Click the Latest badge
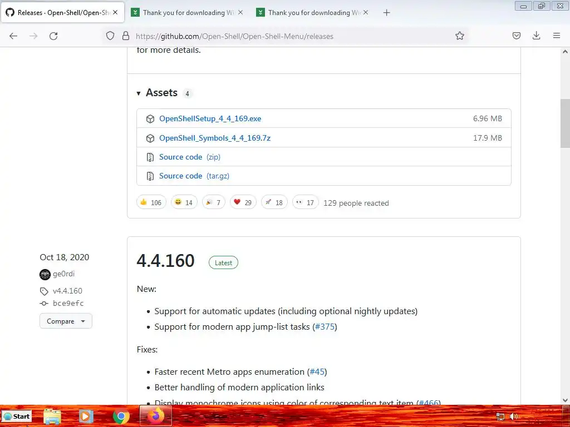 223,262
